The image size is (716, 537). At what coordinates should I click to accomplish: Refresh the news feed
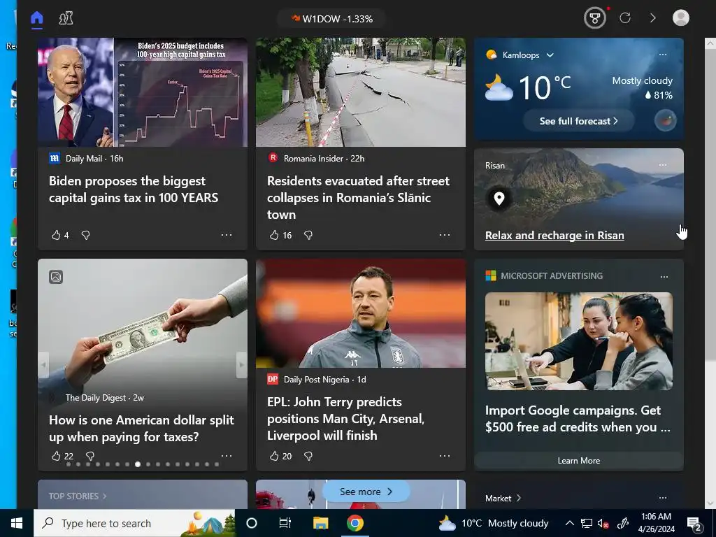coord(625,18)
